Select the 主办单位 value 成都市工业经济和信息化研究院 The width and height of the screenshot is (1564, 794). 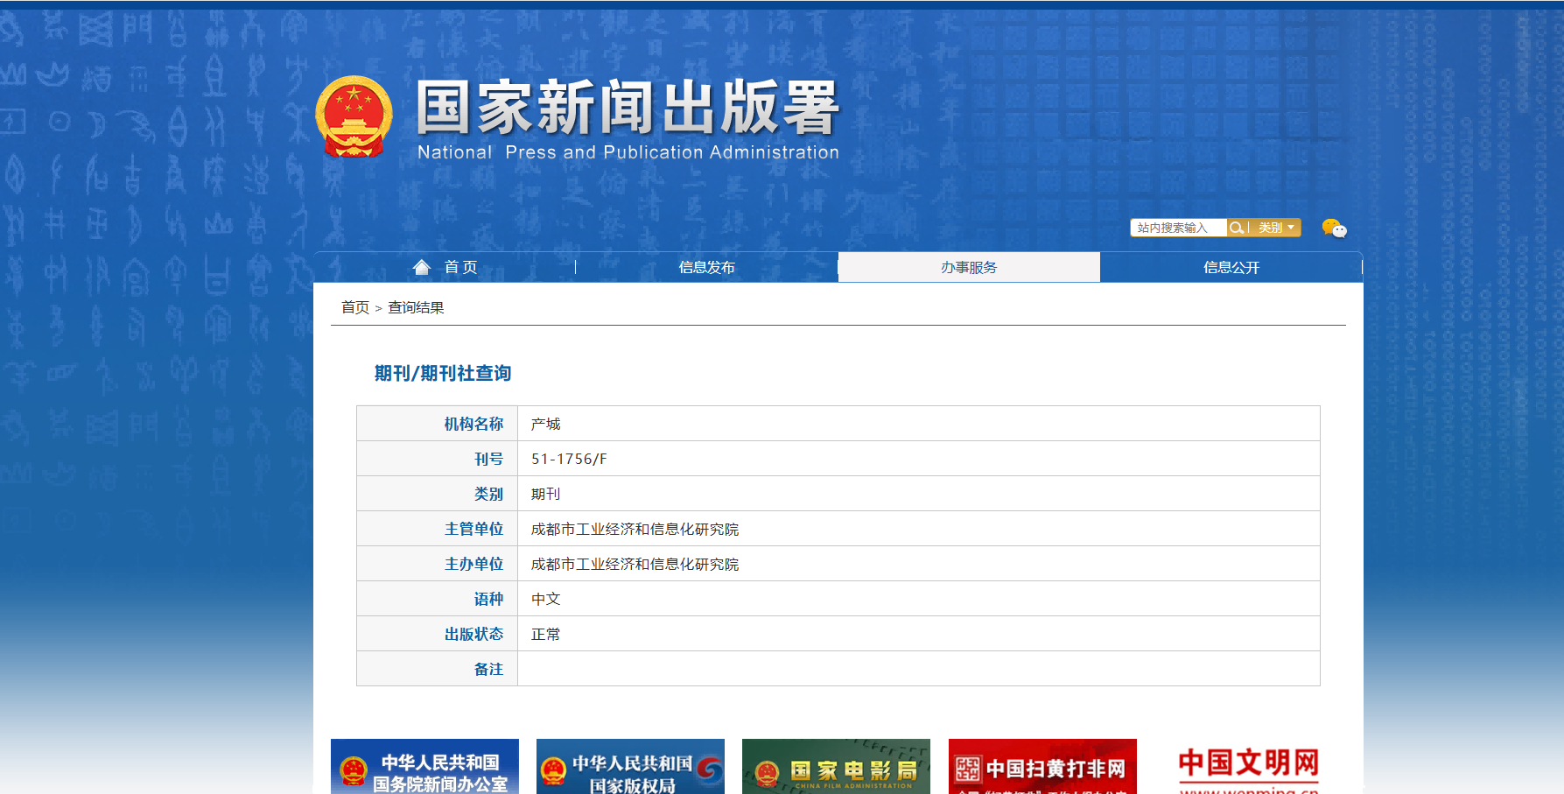click(635, 564)
